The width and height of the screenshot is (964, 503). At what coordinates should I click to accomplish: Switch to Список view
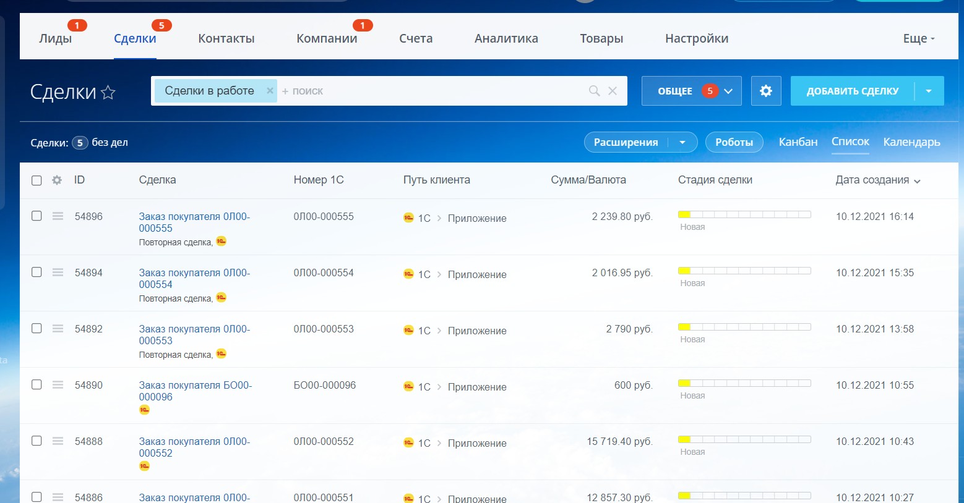[x=850, y=142]
